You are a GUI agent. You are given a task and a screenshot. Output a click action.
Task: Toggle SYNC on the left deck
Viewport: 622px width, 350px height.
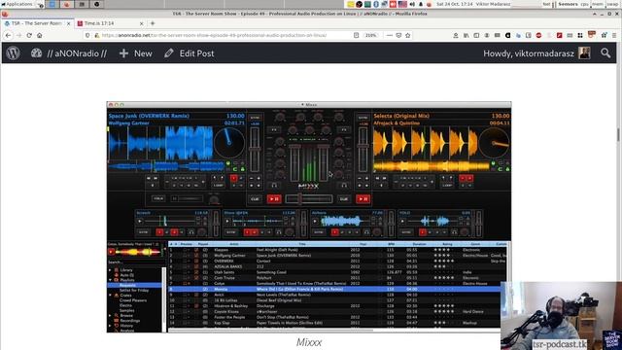[x=255, y=118]
